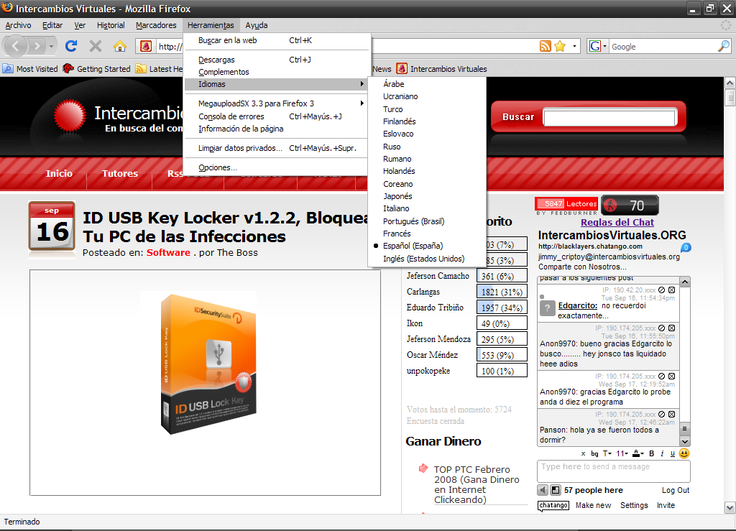The height and width of the screenshot is (531, 736).
Task: Click the search magnifier icon in Google box
Action: tap(724, 46)
